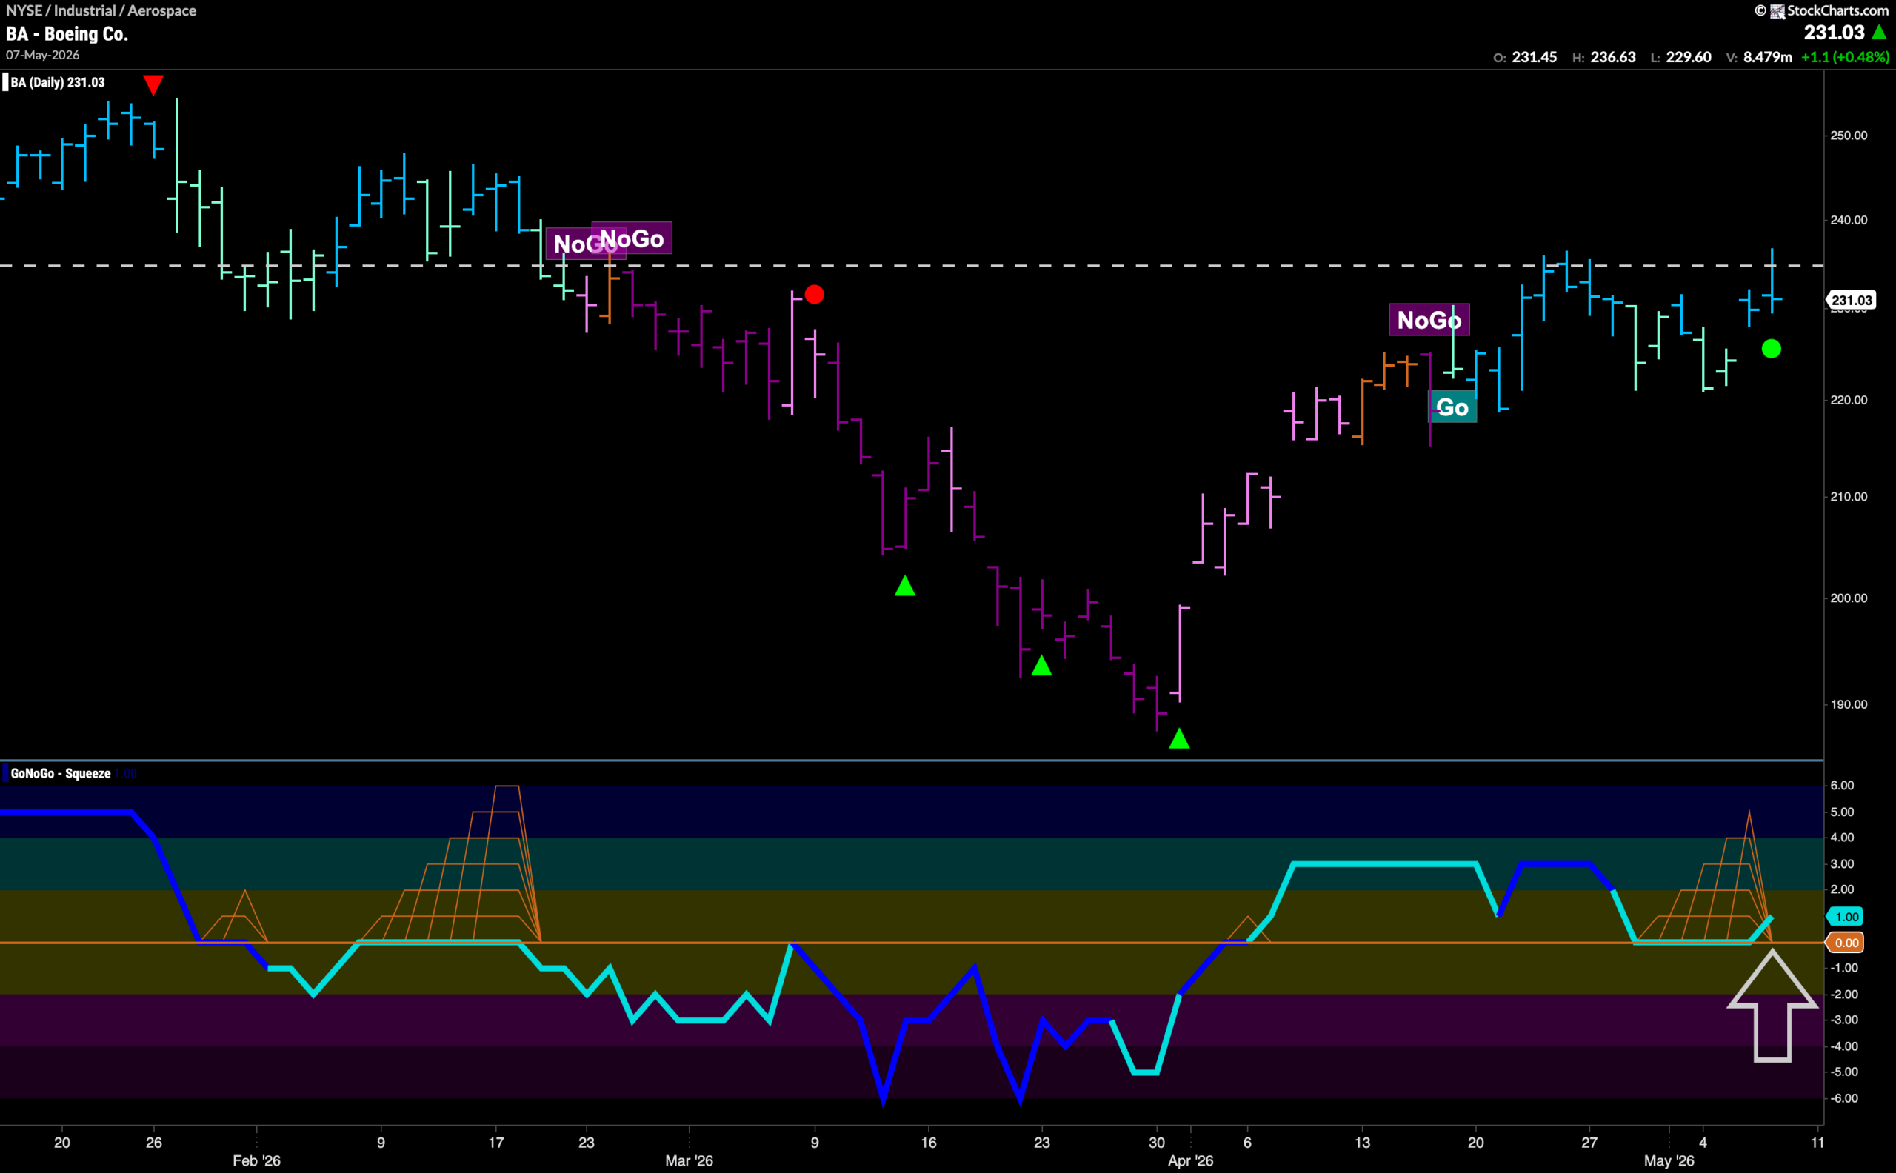Click the 07-May-2026 date text
Viewport: 1896px width, 1173px height.
coord(43,55)
